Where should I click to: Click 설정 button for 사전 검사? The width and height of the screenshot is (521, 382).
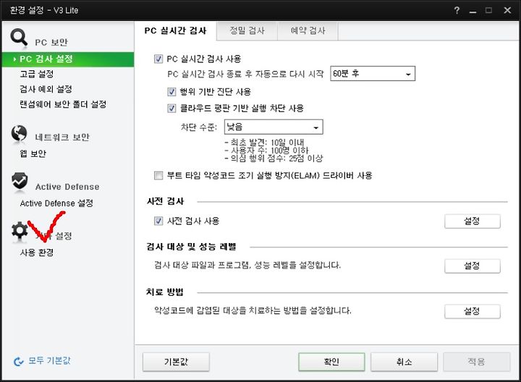click(x=472, y=221)
